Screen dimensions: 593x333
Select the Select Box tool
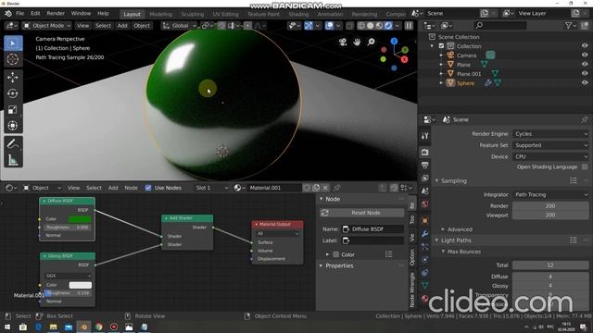click(13, 43)
